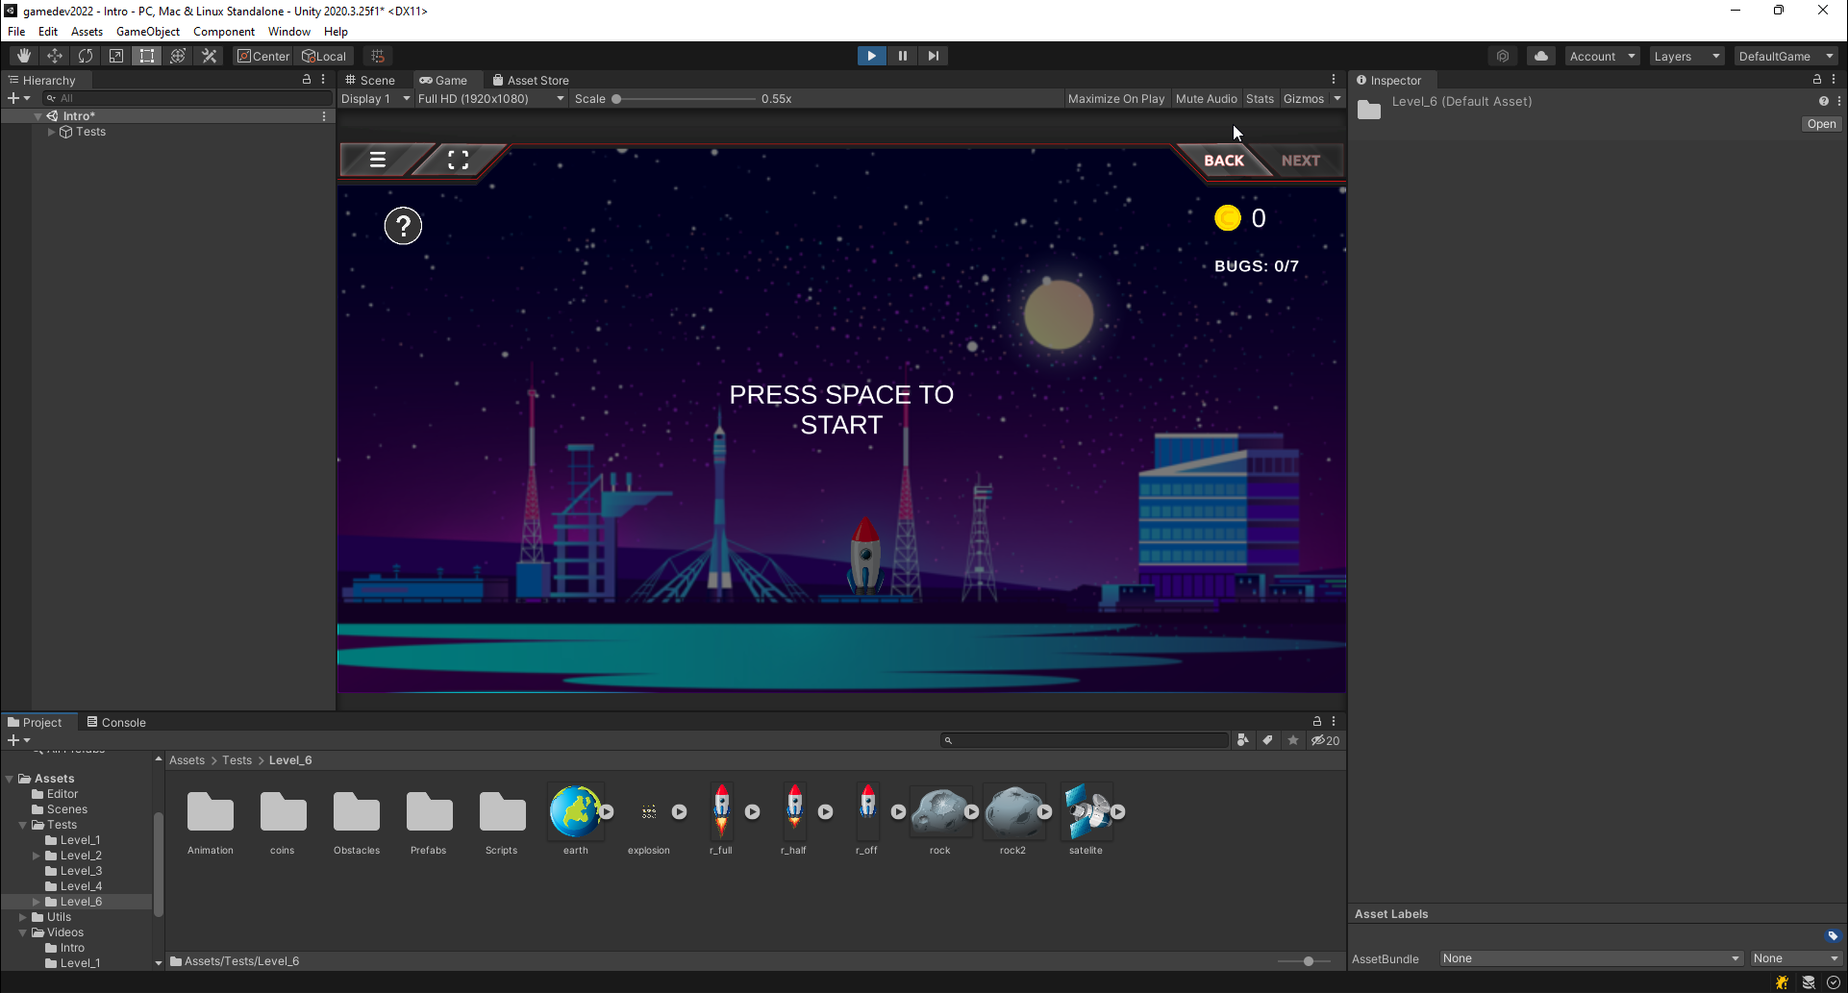Click the in-game help question mark
This screenshot has height=993, width=1848.
pyautogui.click(x=403, y=226)
